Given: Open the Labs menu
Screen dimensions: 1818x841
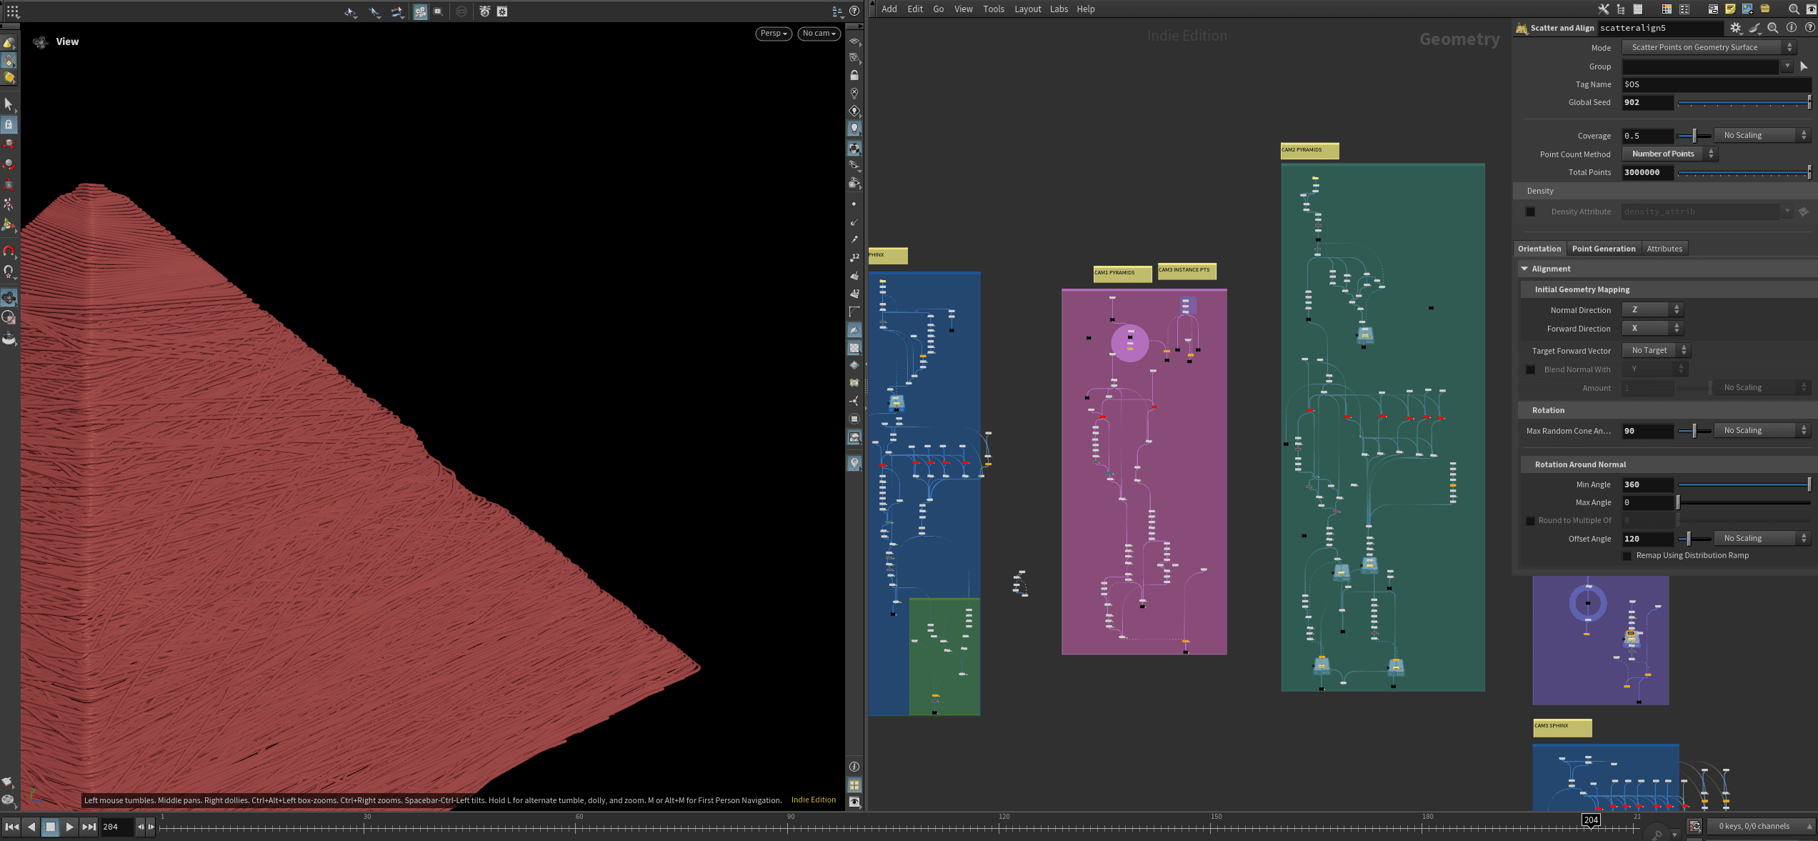Looking at the screenshot, I should pyautogui.click(x=1059, y=9).
